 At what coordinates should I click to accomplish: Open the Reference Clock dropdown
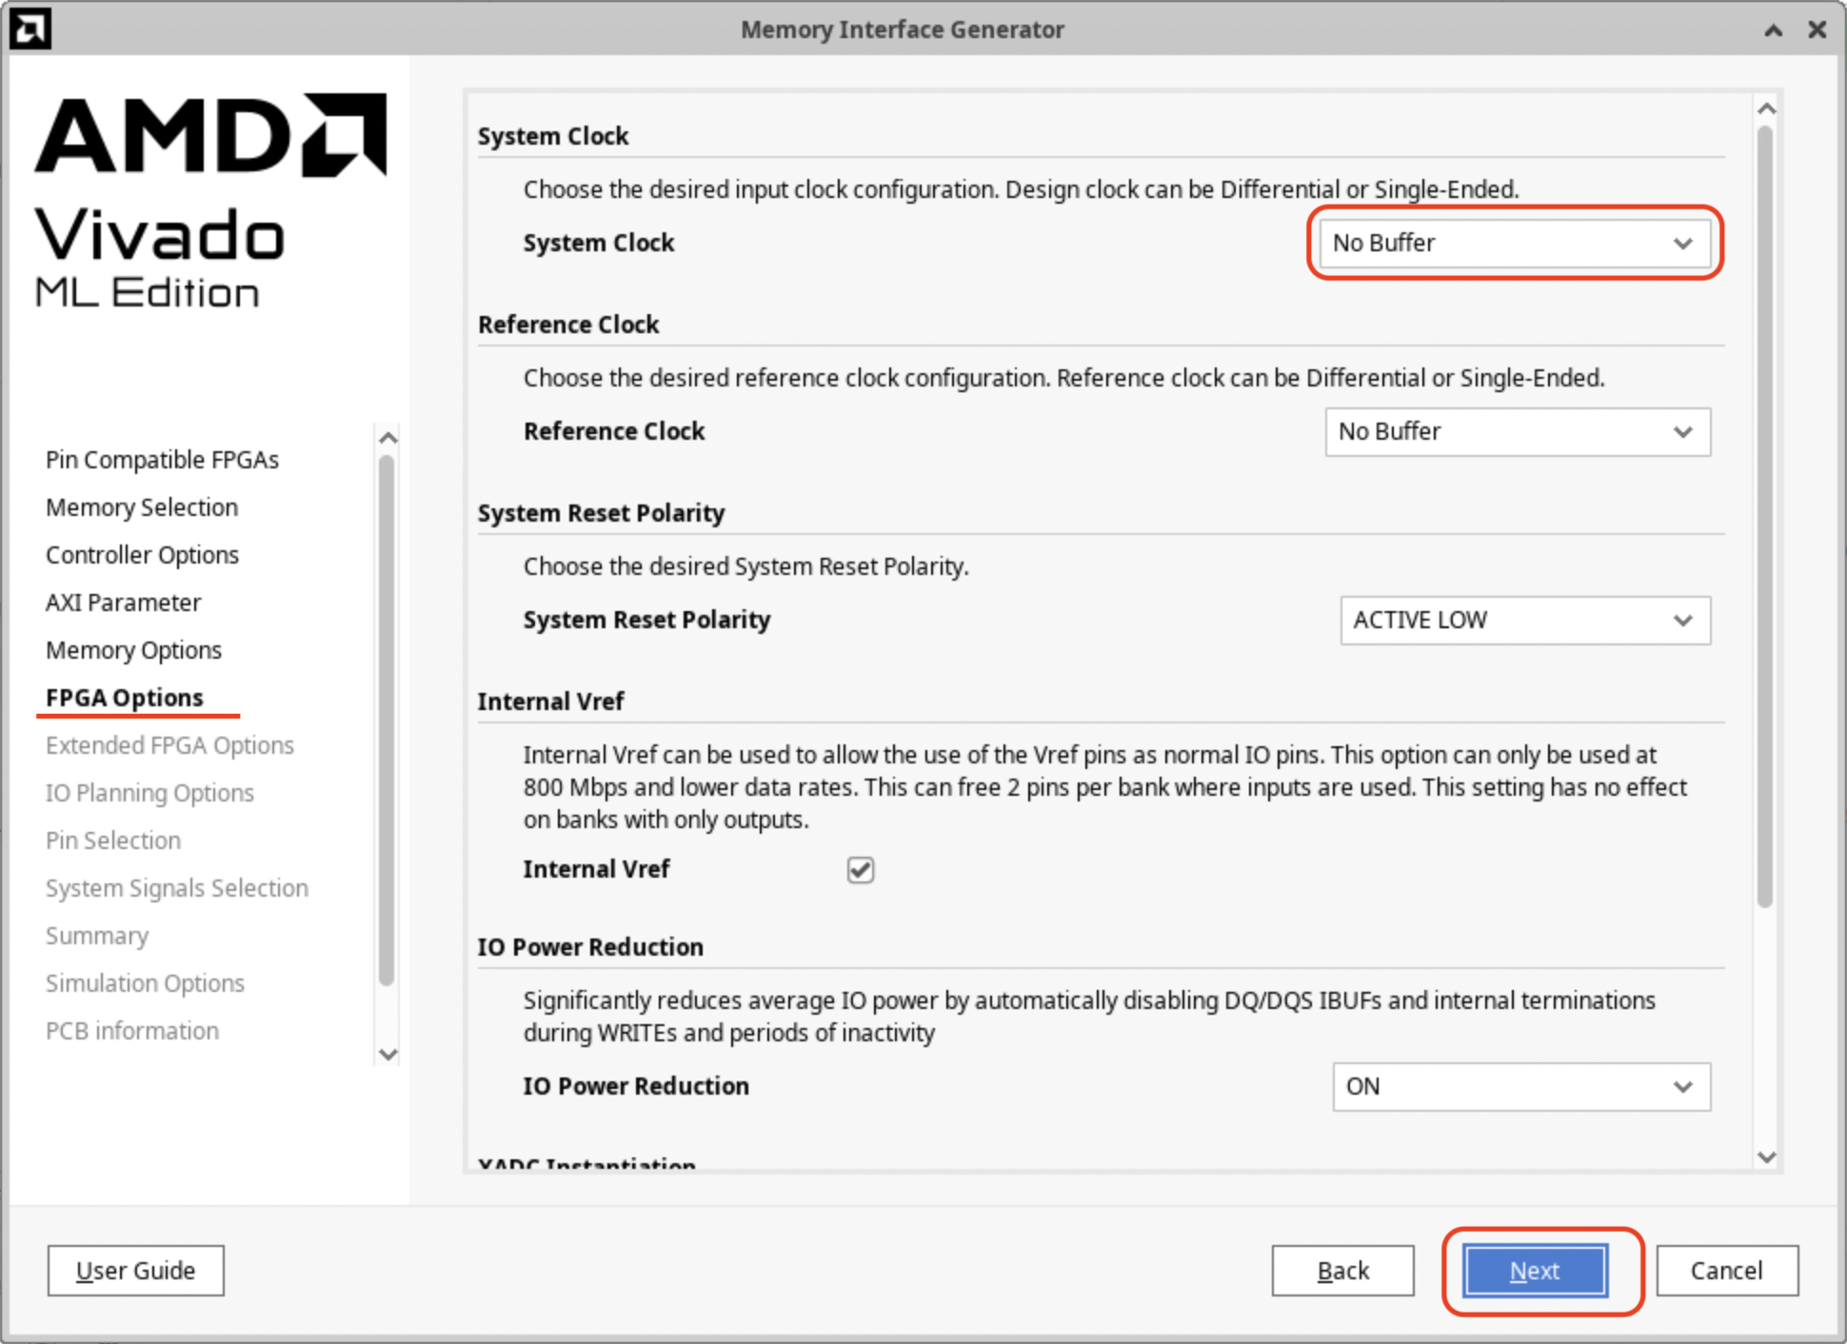[1517, 432]
